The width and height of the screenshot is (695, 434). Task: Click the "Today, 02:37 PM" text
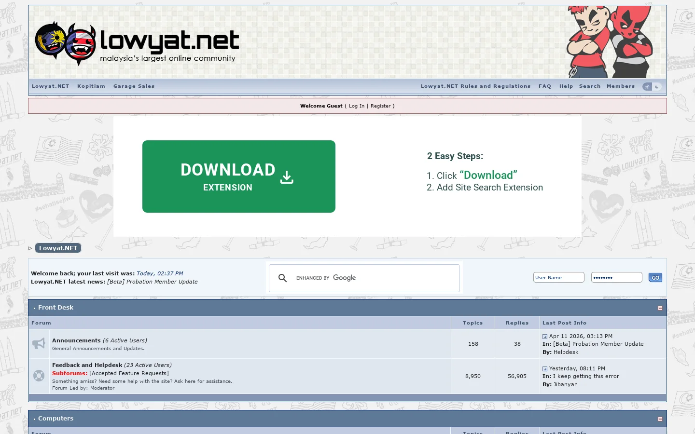click(x=160, y=273)
